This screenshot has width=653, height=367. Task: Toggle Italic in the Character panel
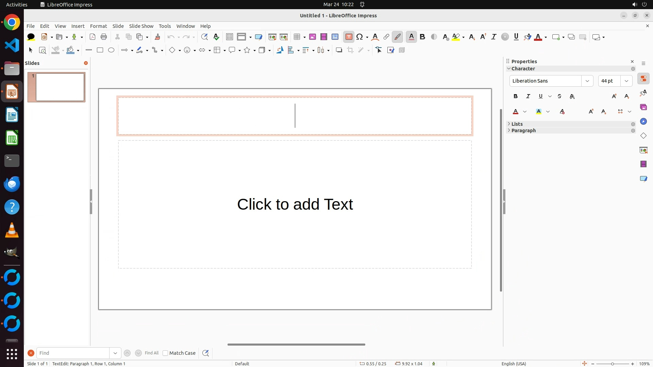tap(528, 97)
